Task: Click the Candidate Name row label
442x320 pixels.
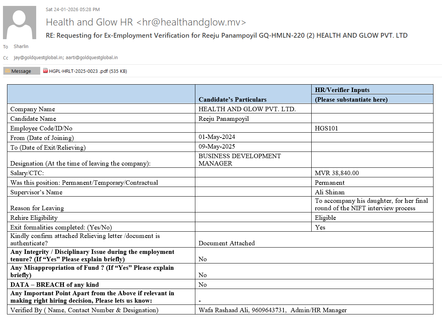Action: point(33,119)
